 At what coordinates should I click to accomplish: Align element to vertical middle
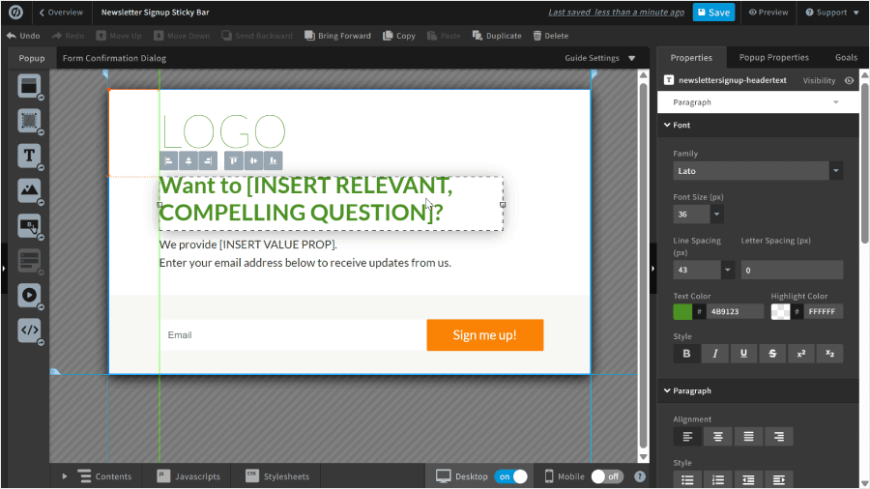[253, 160]
